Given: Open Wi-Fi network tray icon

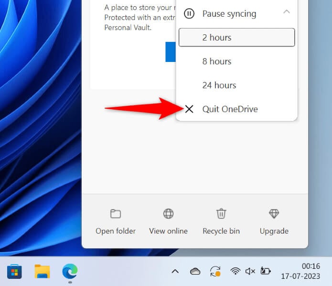Looking at the screenshot, I should (x=235, y=271).
